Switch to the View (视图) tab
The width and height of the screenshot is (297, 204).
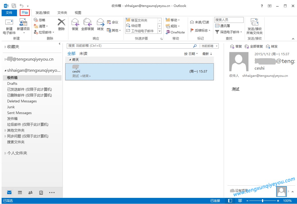tap(78, 13)
